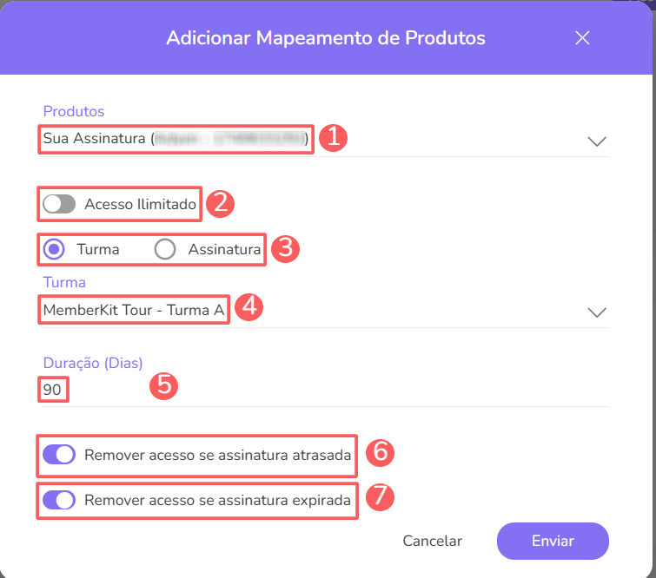
Task: Expand the Produtos dropdown chevron arrow
Action: click(x=596, y=141)
